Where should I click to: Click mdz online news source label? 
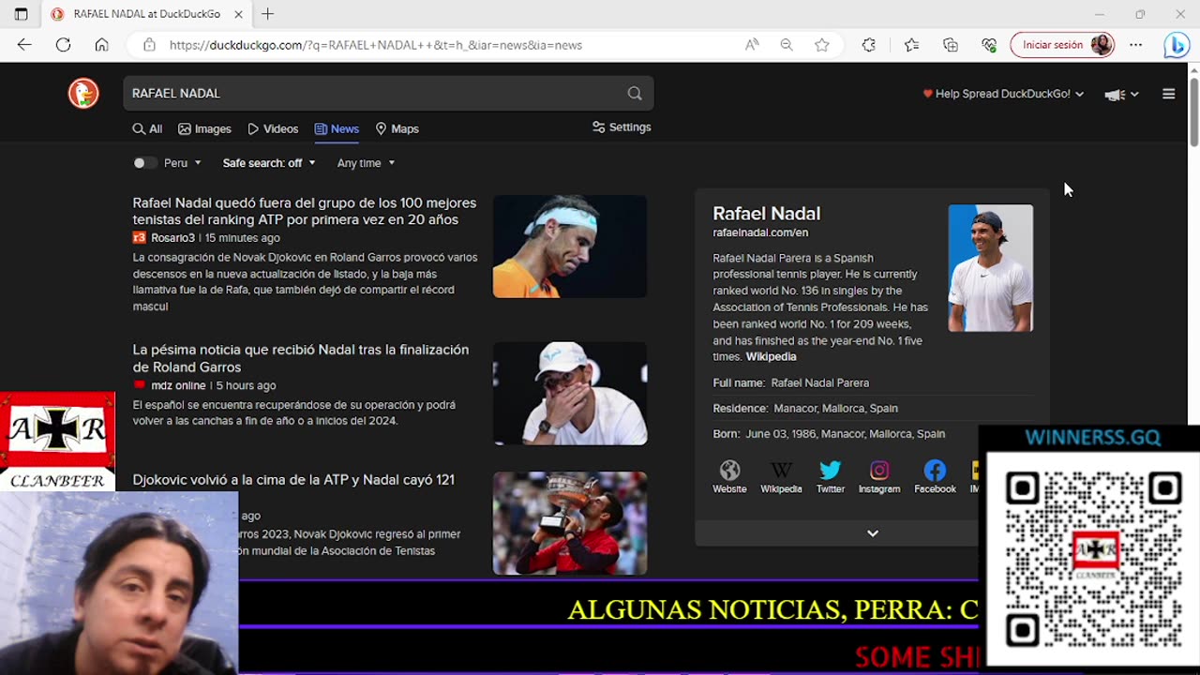click(178, 385)
